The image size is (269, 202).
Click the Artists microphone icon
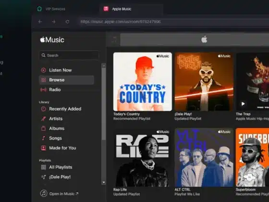pyautogui.click(x=43, y=119)
